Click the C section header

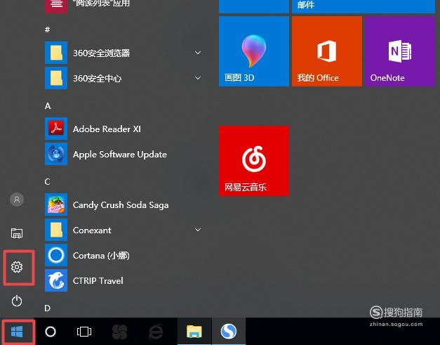48,182
